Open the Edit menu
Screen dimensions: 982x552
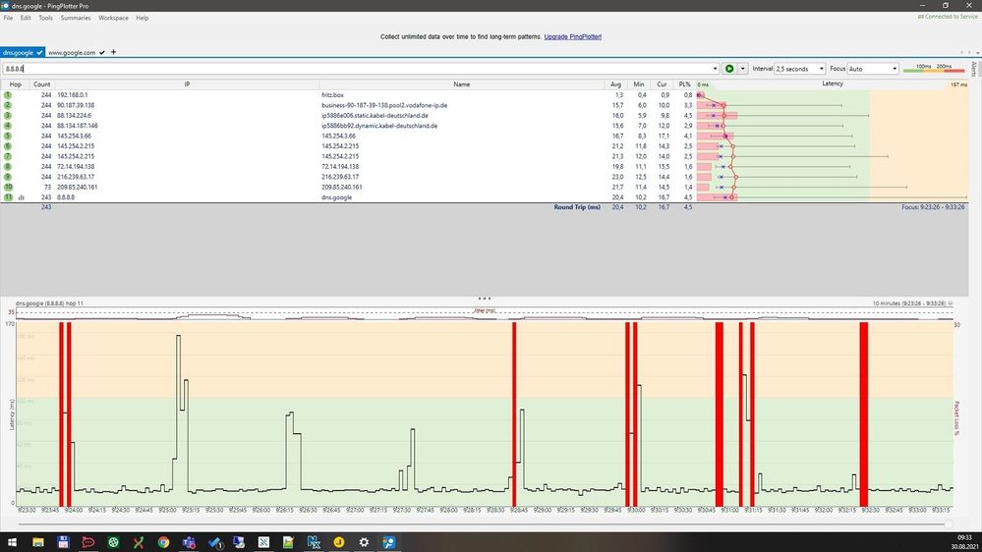pyautogui.click(x=26, y=18)
